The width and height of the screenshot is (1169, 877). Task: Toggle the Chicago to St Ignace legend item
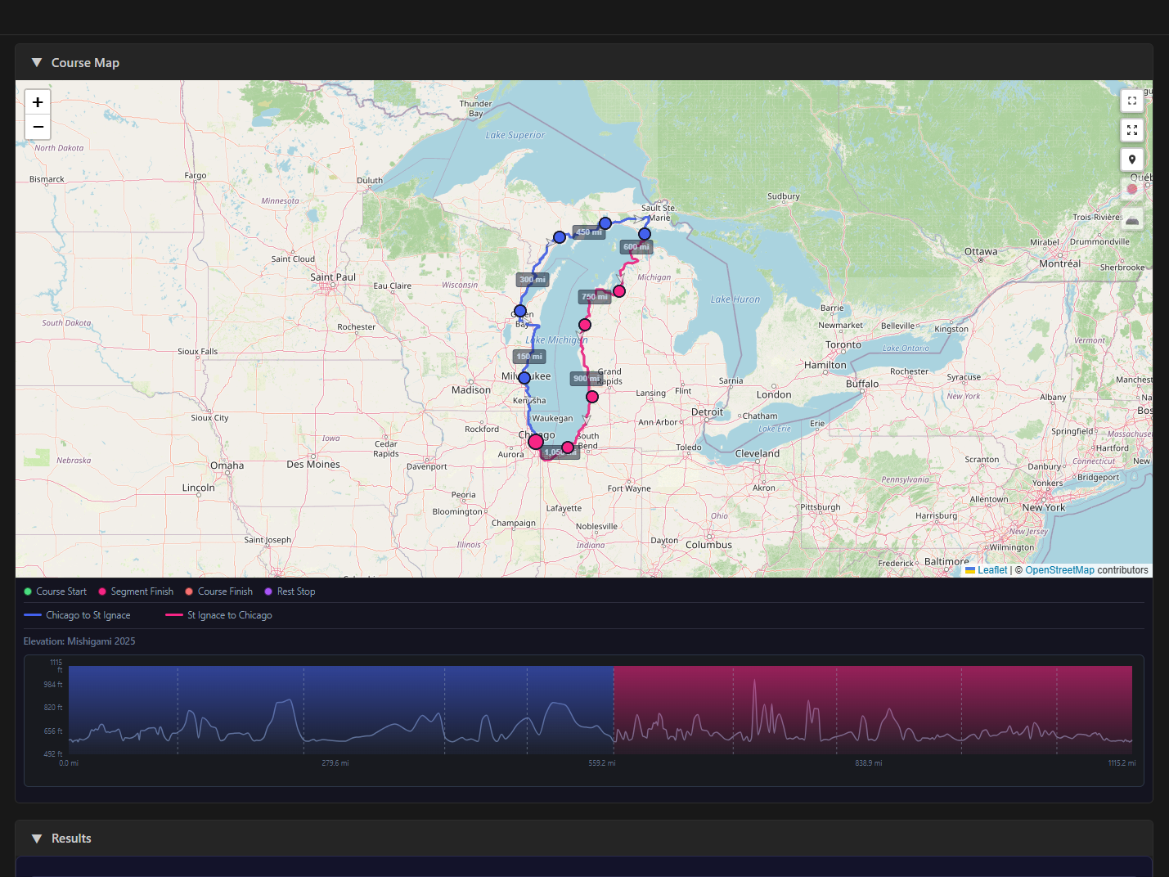coord(78,615)
